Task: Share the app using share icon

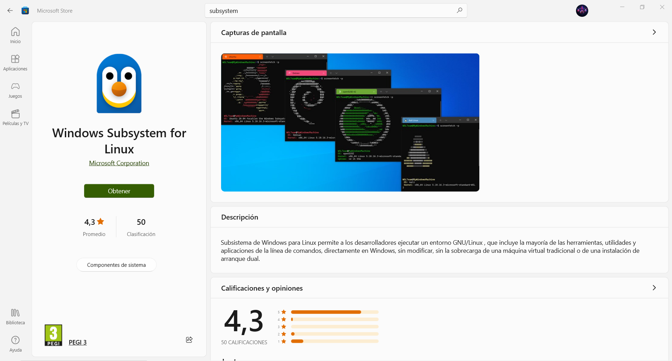Action: coord(189,340)
